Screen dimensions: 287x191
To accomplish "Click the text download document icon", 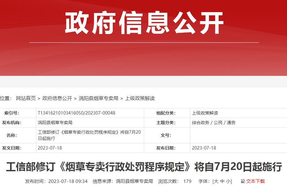I will [x=243, y=181].
